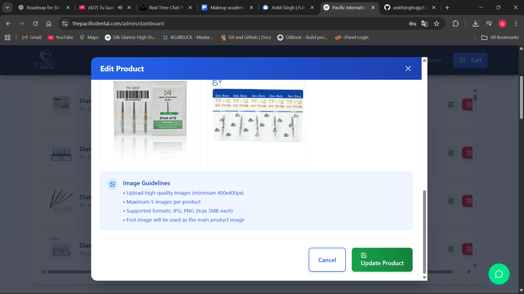This screenshot has height=294, width=524.
Task: Open the password key icon in address bar
Action: point(412,24)
